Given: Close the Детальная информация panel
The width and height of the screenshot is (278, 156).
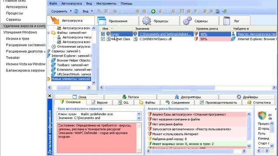Looking at the screenshot, I should (50, 96).
